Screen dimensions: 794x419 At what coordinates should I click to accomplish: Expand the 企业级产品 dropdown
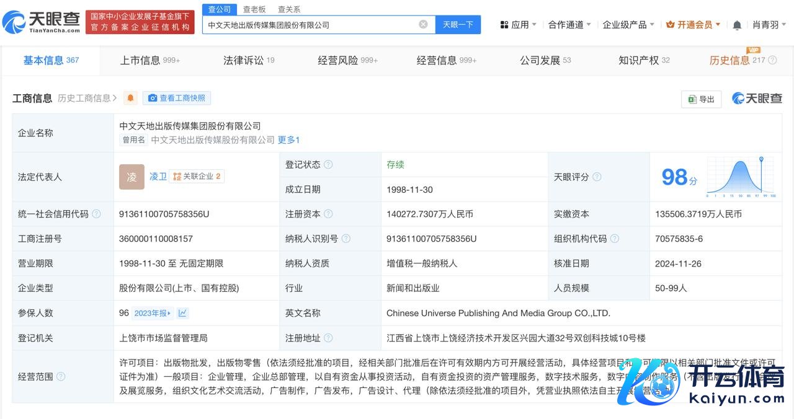pyautogui.click(x=628, y=25)
